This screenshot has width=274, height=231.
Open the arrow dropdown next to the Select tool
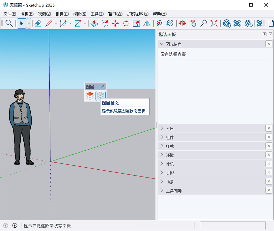(x=29, y=24)
